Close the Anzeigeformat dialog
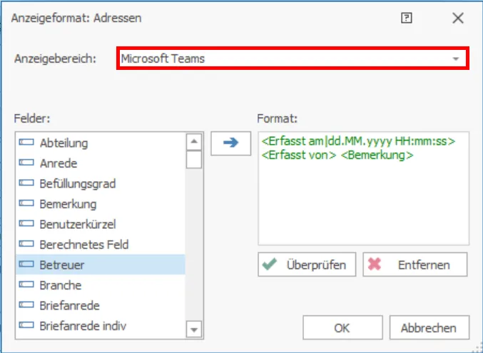483x353 pixels. pyautogui.click(x=458, y=18)
